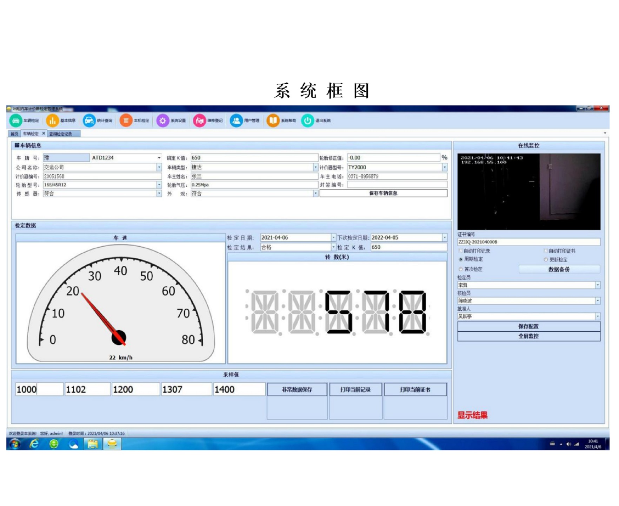Expand the 批准人 dropdown

(598, 316)
